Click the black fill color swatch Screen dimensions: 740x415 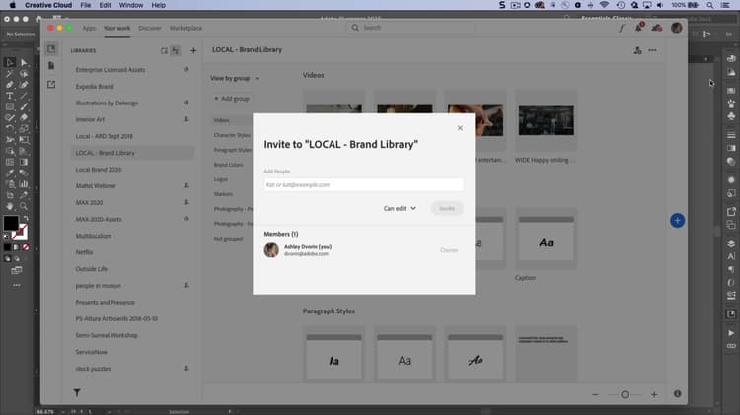[x=11, y=223]
